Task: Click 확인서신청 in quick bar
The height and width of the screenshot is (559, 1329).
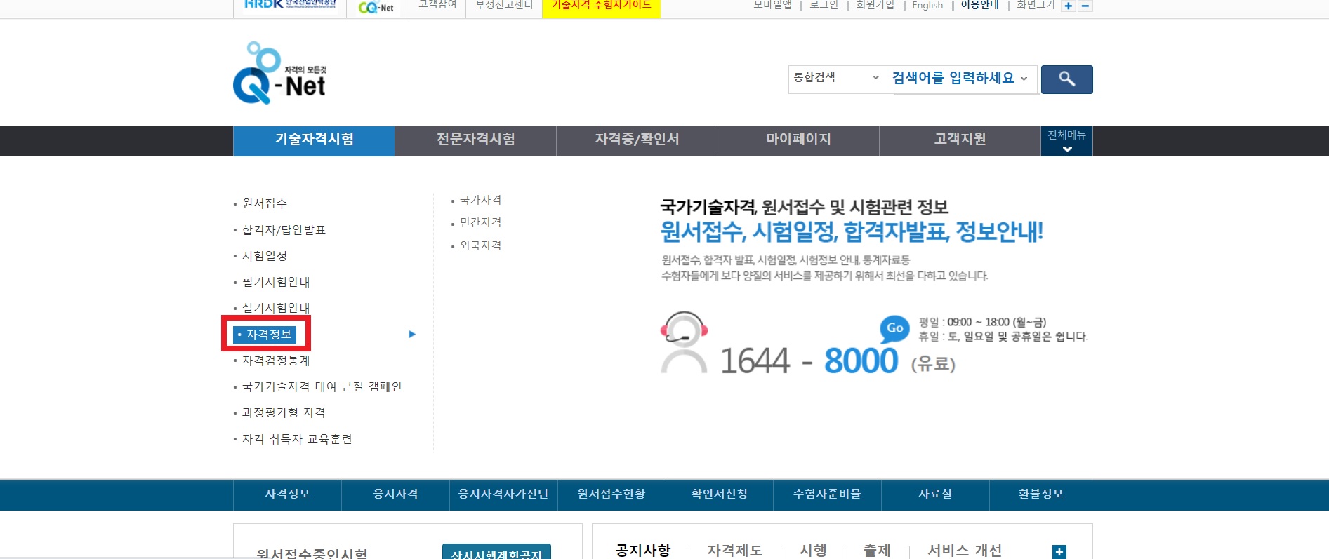Action: click(x=719, y=494)
